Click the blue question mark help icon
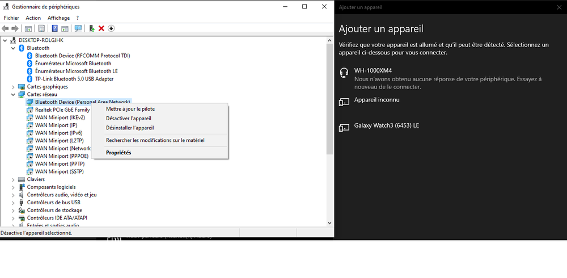The image size is (567, 278). point(55,28)
